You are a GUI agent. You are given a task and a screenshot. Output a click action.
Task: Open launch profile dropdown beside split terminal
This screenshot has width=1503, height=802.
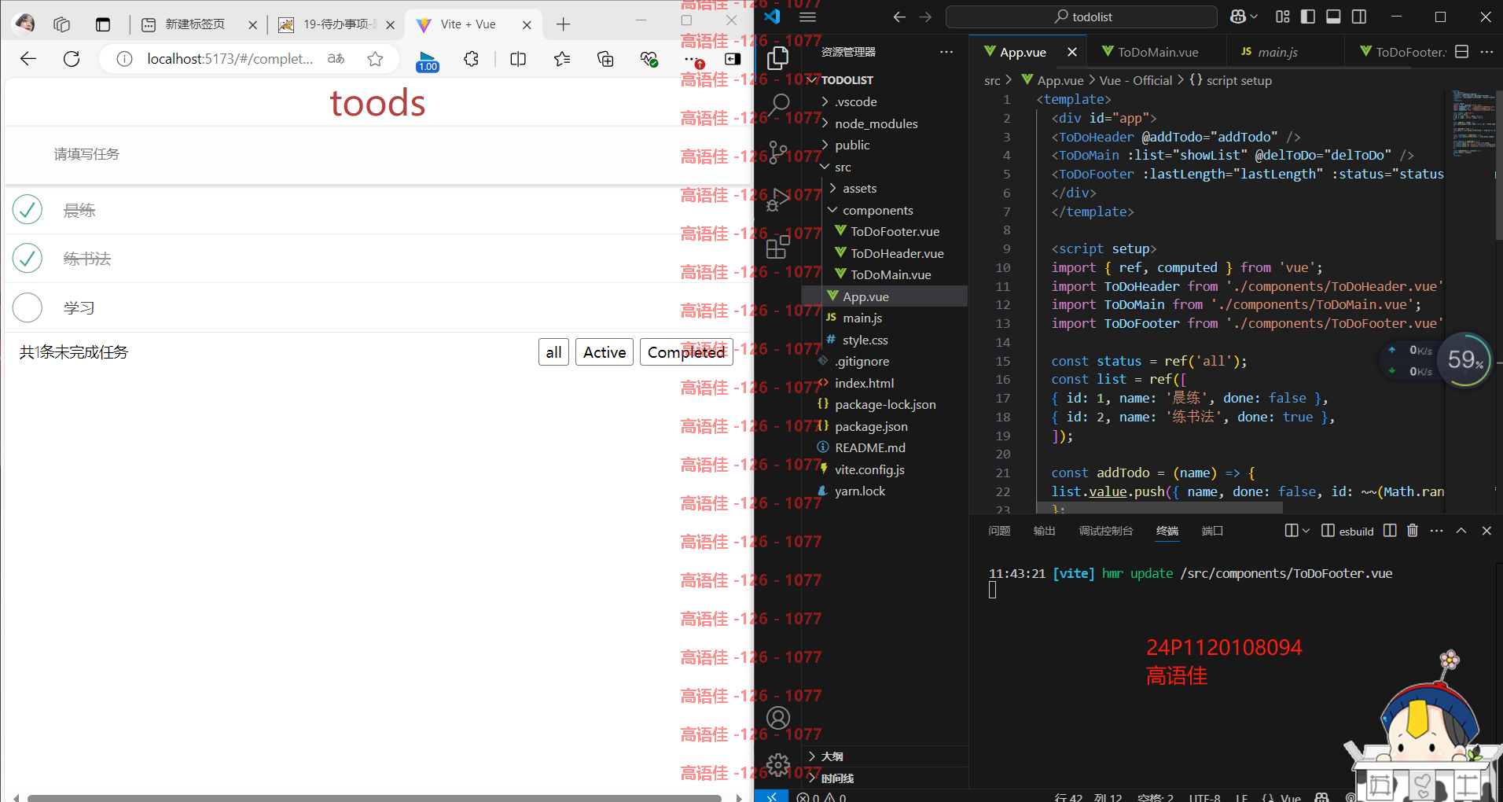1306,531
